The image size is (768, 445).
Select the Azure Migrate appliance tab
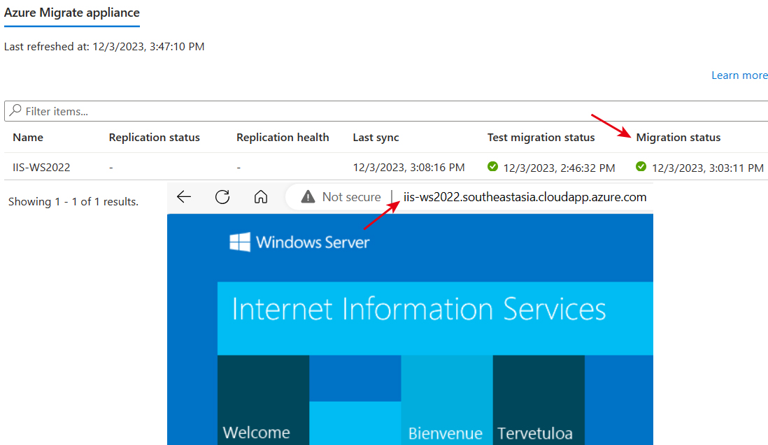tap(72, 13)
